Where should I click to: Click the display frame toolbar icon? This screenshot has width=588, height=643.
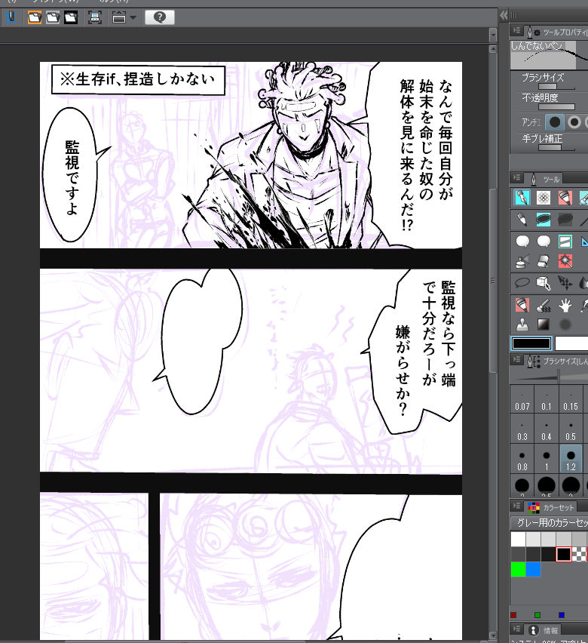click(119, 17)
